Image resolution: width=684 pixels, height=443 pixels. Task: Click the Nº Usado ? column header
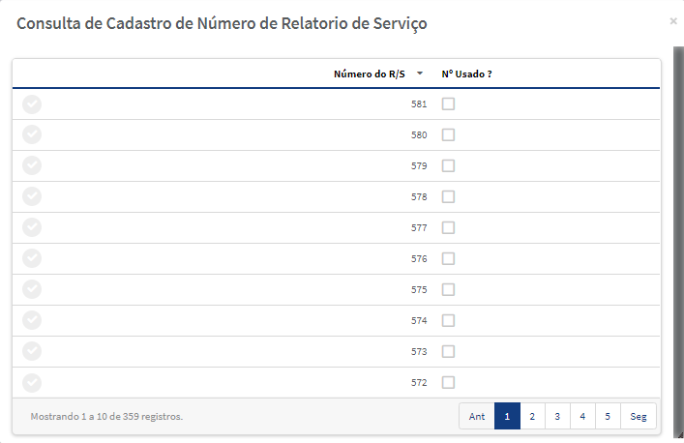tap(466, 74)
